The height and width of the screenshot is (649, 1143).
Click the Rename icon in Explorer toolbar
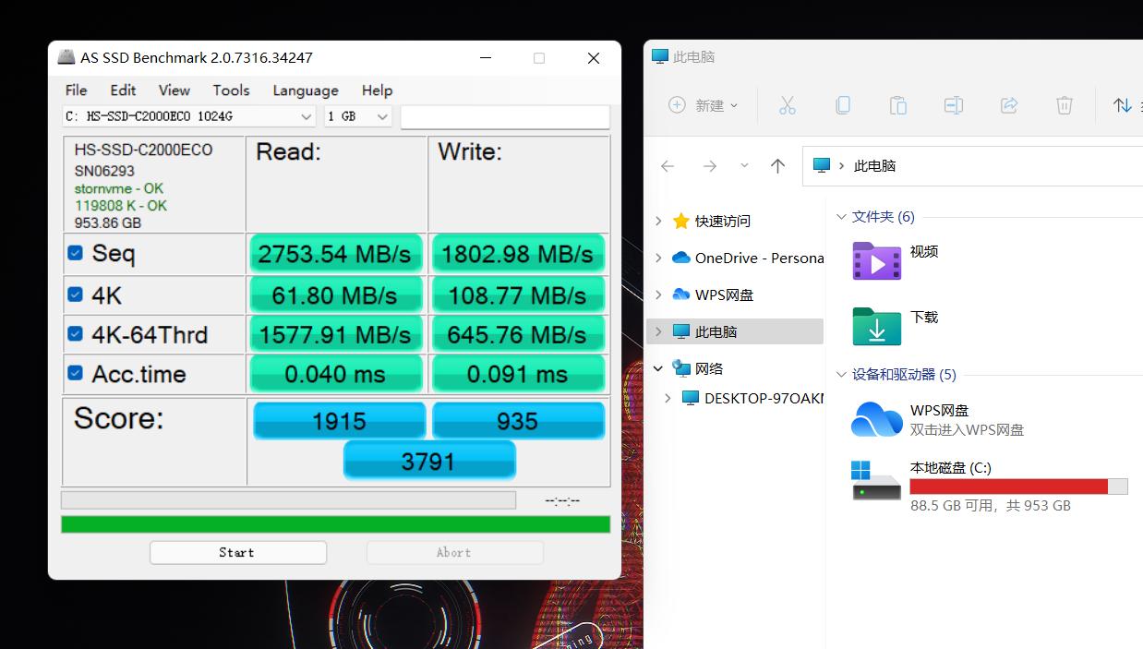pyautogui.click(x=953, y=105)
